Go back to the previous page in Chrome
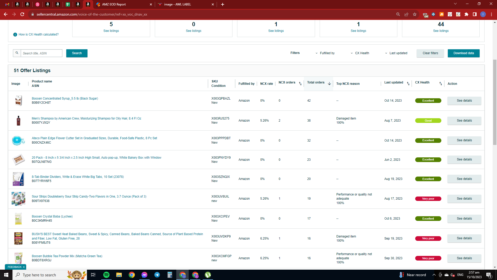Image resolution: width=497 pixels, height=280 pixels. click(x=5, y=14)
